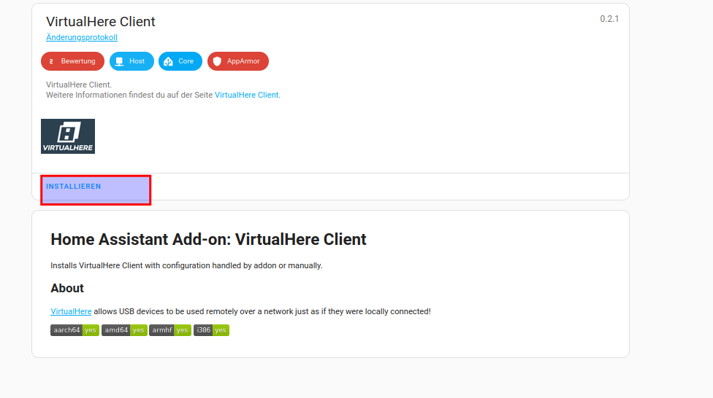Open the Änderungsprotokoll changelog link
The height and width of the screenshot is (398, 713).
coord(82,38)
